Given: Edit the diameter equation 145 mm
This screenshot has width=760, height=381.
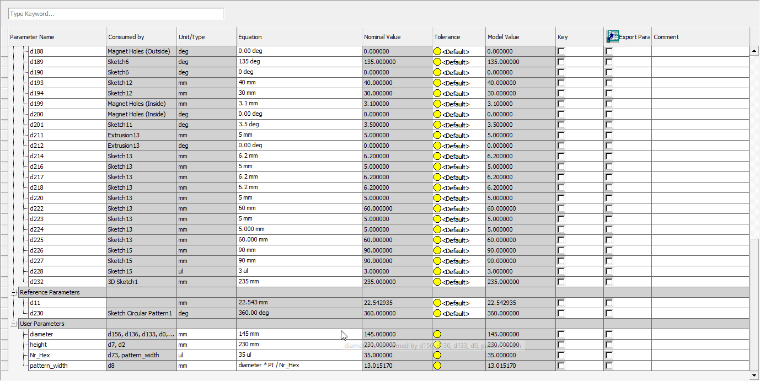Looking at the screenshot, I should pos(299,334).
